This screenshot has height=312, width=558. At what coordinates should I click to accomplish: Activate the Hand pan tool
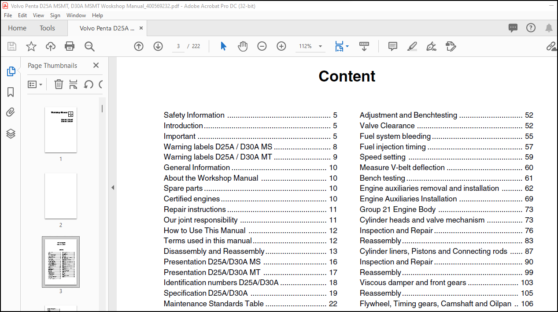pos(243,46)
